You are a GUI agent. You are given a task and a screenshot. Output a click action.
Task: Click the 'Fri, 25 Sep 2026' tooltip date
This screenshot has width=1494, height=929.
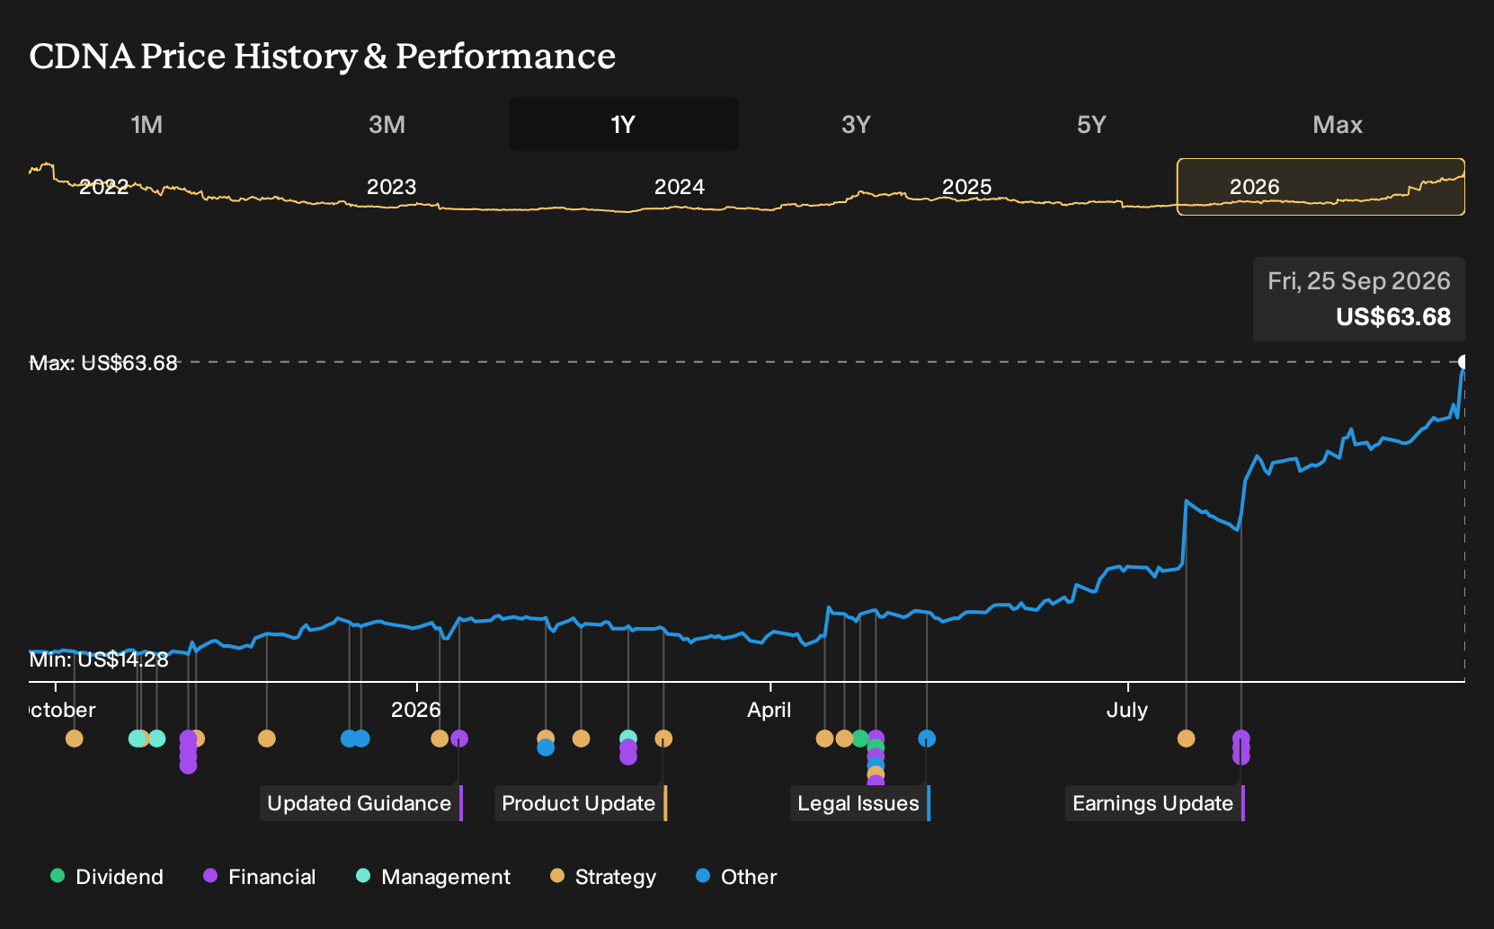coord(1359,281)
